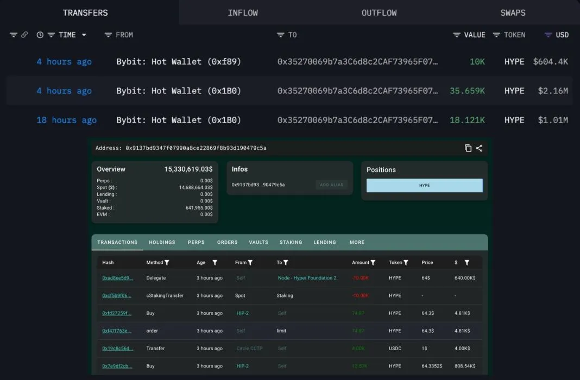Switch to the SWAPS tab
The width and height of the screenshot is (580, 380).
pos(513,12)
